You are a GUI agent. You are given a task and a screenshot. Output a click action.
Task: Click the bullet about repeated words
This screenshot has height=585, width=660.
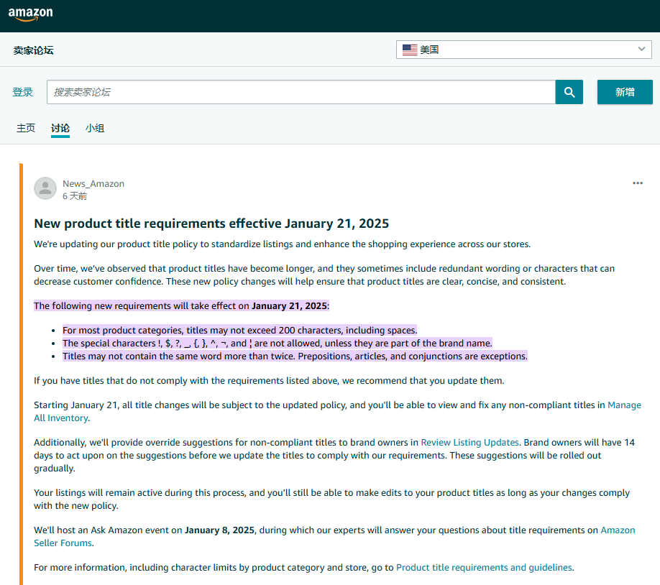coord(295,356)
